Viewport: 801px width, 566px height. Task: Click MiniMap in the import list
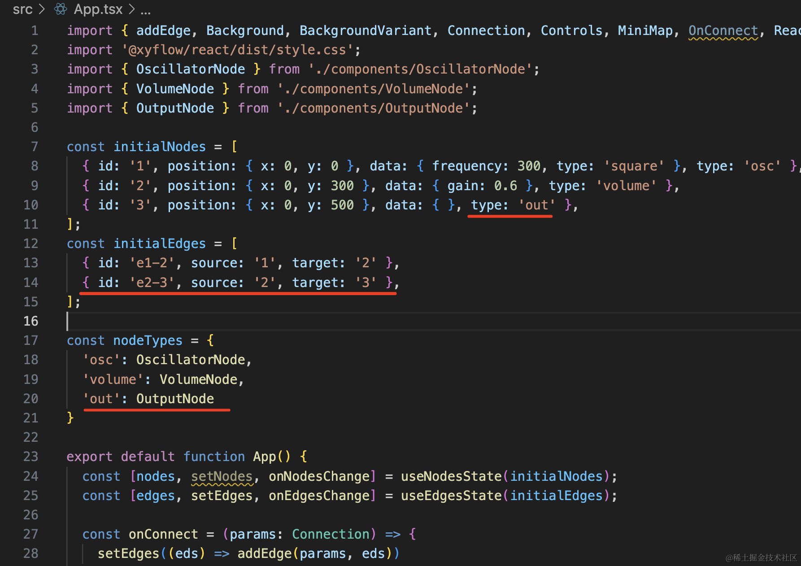(645, 30)
